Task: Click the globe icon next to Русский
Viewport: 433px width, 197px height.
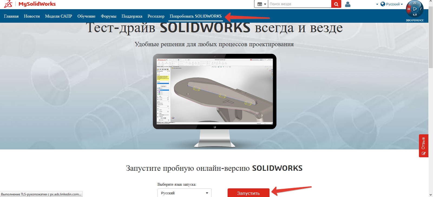Action: pos(383,4)
